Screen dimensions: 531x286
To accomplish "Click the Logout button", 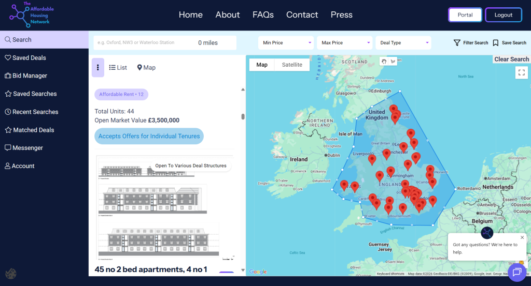I will (x=503, y=15).
